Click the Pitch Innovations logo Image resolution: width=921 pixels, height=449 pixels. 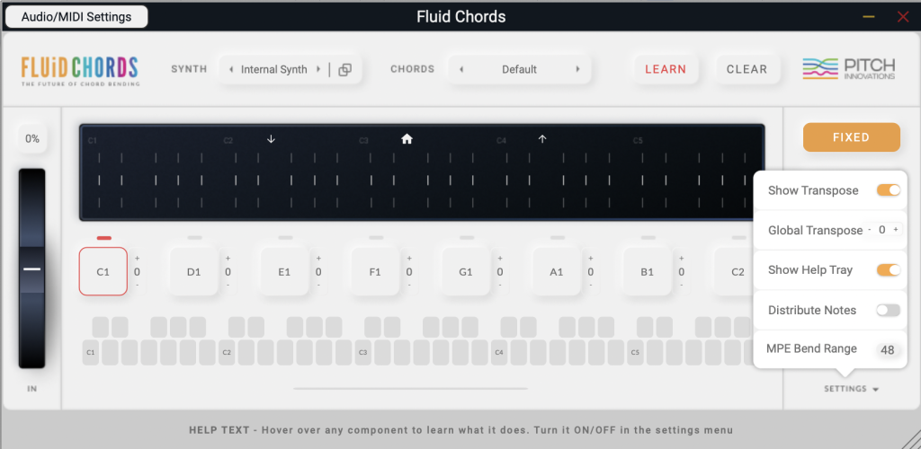point(849,69)
